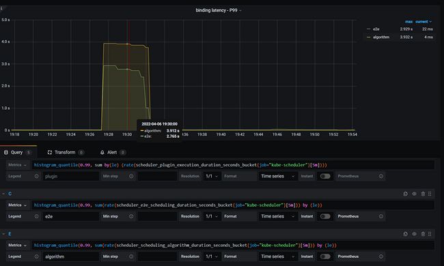This screenshot has width=444, height=266.
Task: Click the Prometheus link in query E
Action: pos(348,256)
